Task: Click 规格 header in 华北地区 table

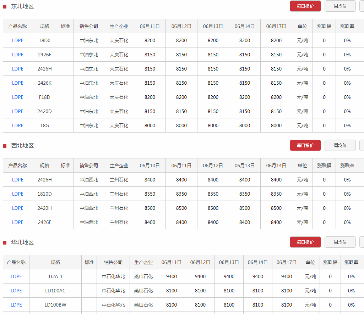Action: (x=55, y=262)
